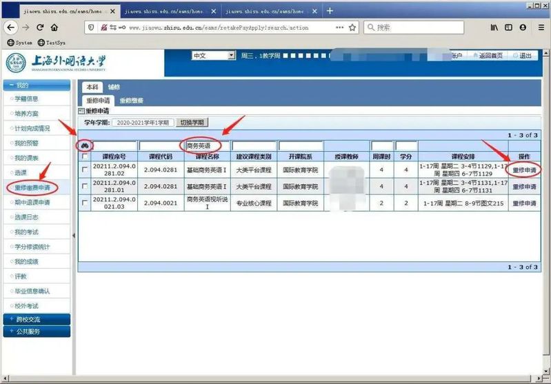Click the browser back arrow
The width and height of the screenshot is (551, 384).
pos(11,28)
